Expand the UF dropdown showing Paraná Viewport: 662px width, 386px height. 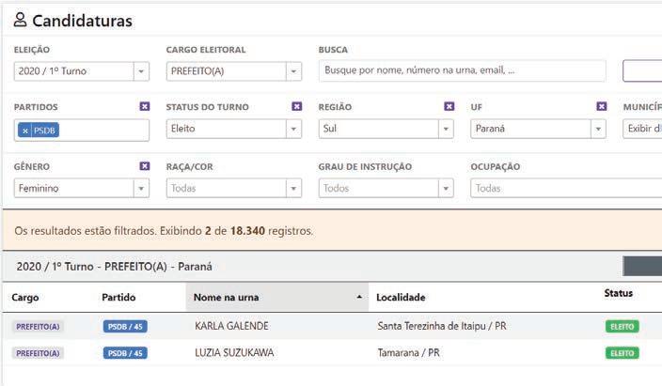[598, 130]
